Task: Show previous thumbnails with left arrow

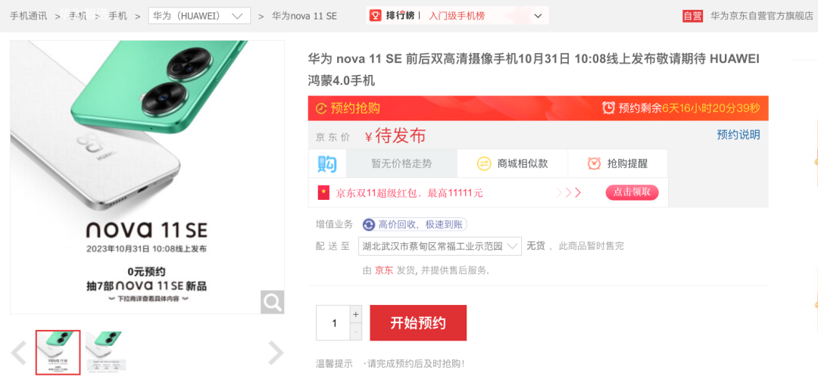Action: click(19, 353)
